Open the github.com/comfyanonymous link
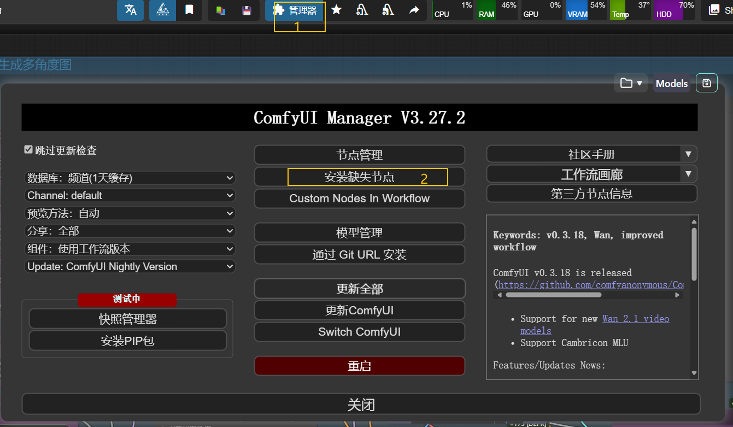The image size is (733, 427). pyautogui.click(x=590, y=285)
